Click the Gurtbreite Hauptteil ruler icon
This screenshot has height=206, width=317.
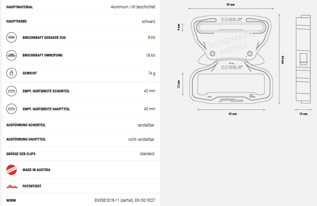click(x=12, y=109)
